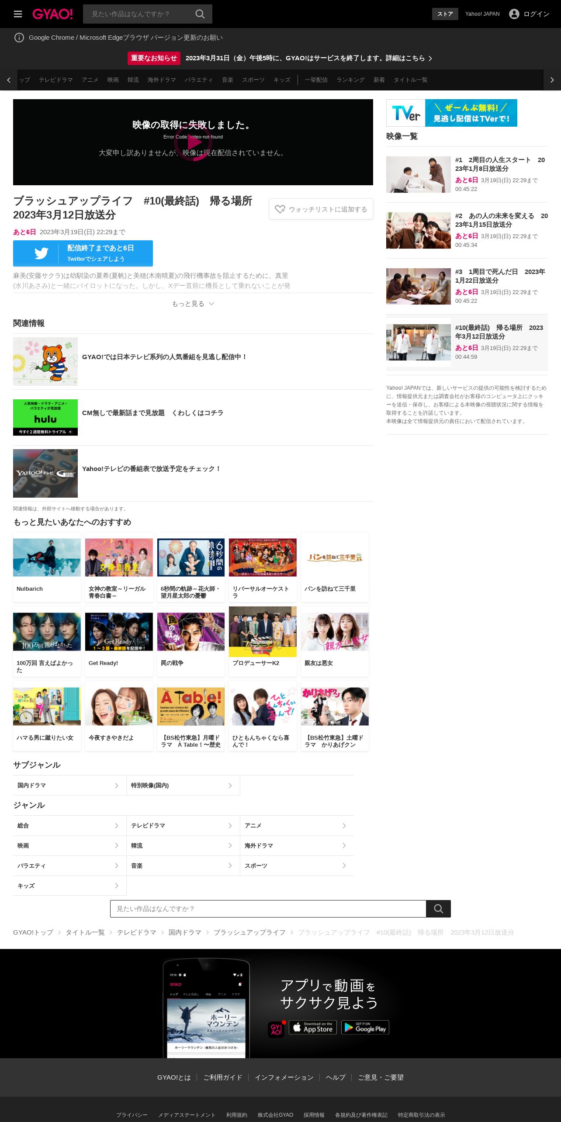Click the hulu banner thumbnail
561x1122 pixels.
coord(45,417)
